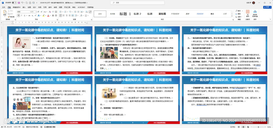Open the File (文件) tab

[3, 7]
